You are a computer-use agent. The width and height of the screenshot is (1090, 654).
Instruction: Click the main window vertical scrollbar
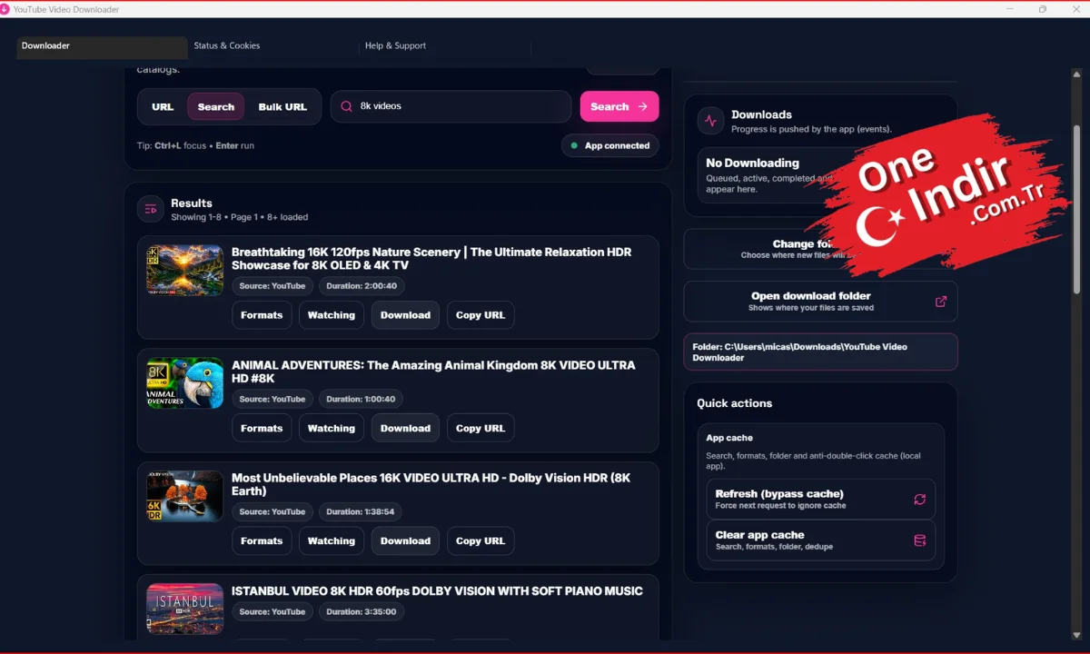pos(1077,209)
